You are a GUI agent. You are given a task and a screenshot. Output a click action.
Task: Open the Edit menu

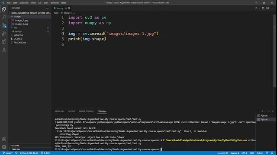point(15,3)
